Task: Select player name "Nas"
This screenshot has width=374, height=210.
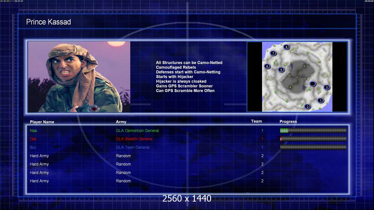Action: point(33,131)
